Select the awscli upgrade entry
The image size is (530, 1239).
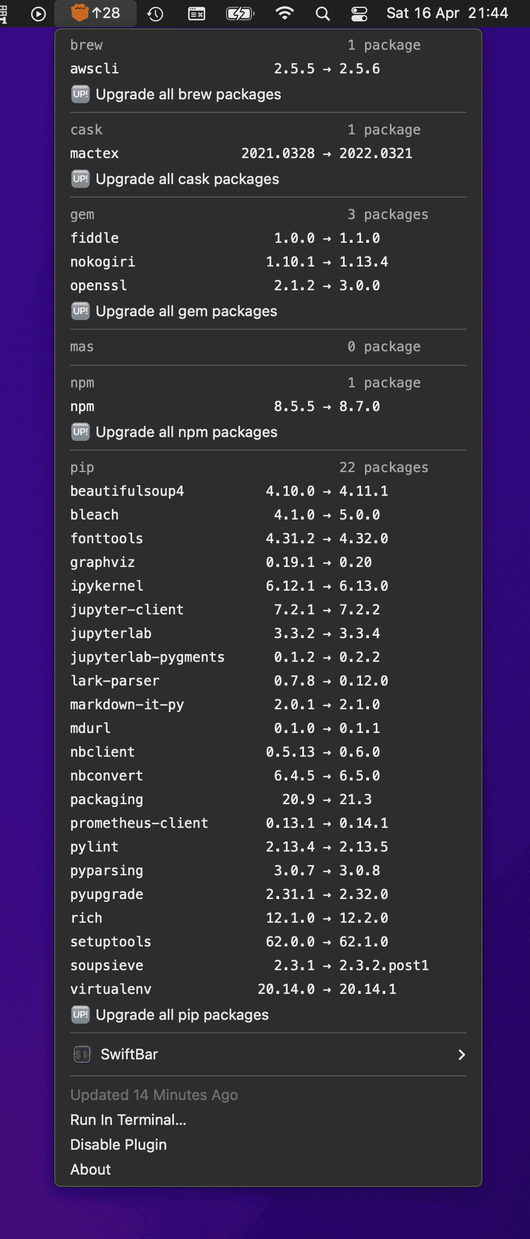(x=268, y=69)
